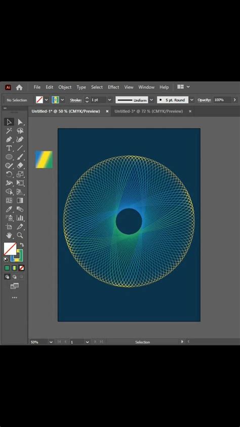Click the Fill swatch in toolbar

(x=10, y=249)
